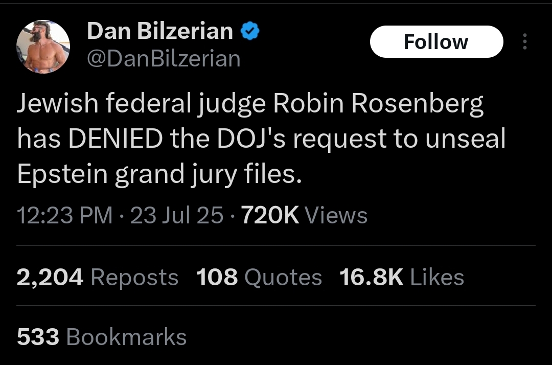Open the Dan Bilzerian display name link
This screenshot has width=552, height=365.
coord(160,32)
